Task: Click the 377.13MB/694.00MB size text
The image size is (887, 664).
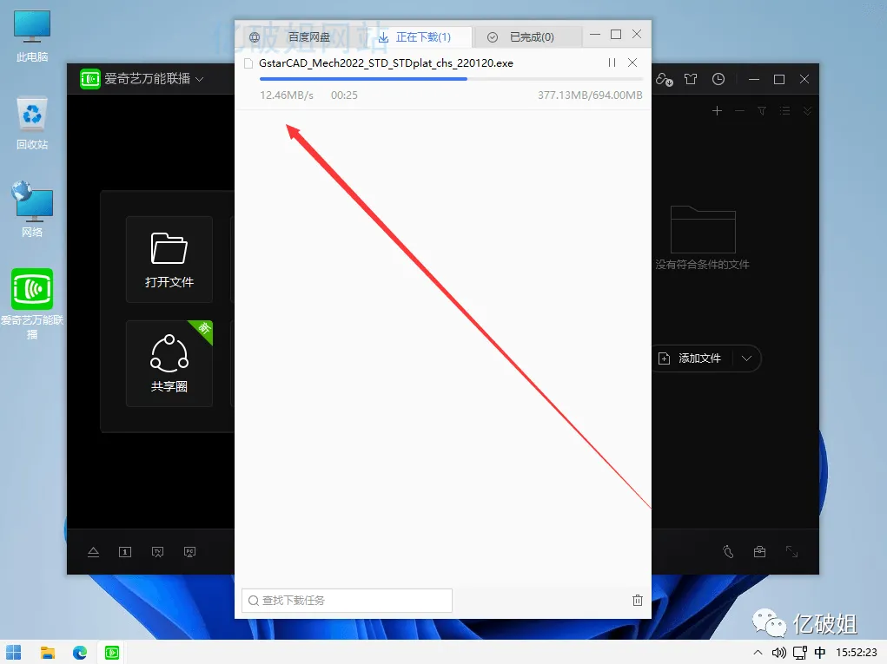Action: coord(590,95)
